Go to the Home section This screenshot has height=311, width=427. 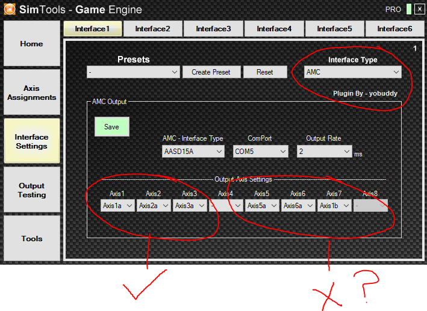(31, 43)
